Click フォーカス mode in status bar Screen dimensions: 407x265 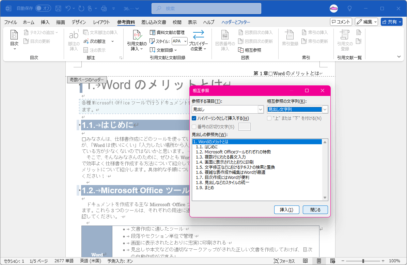(x=284, y=261)
